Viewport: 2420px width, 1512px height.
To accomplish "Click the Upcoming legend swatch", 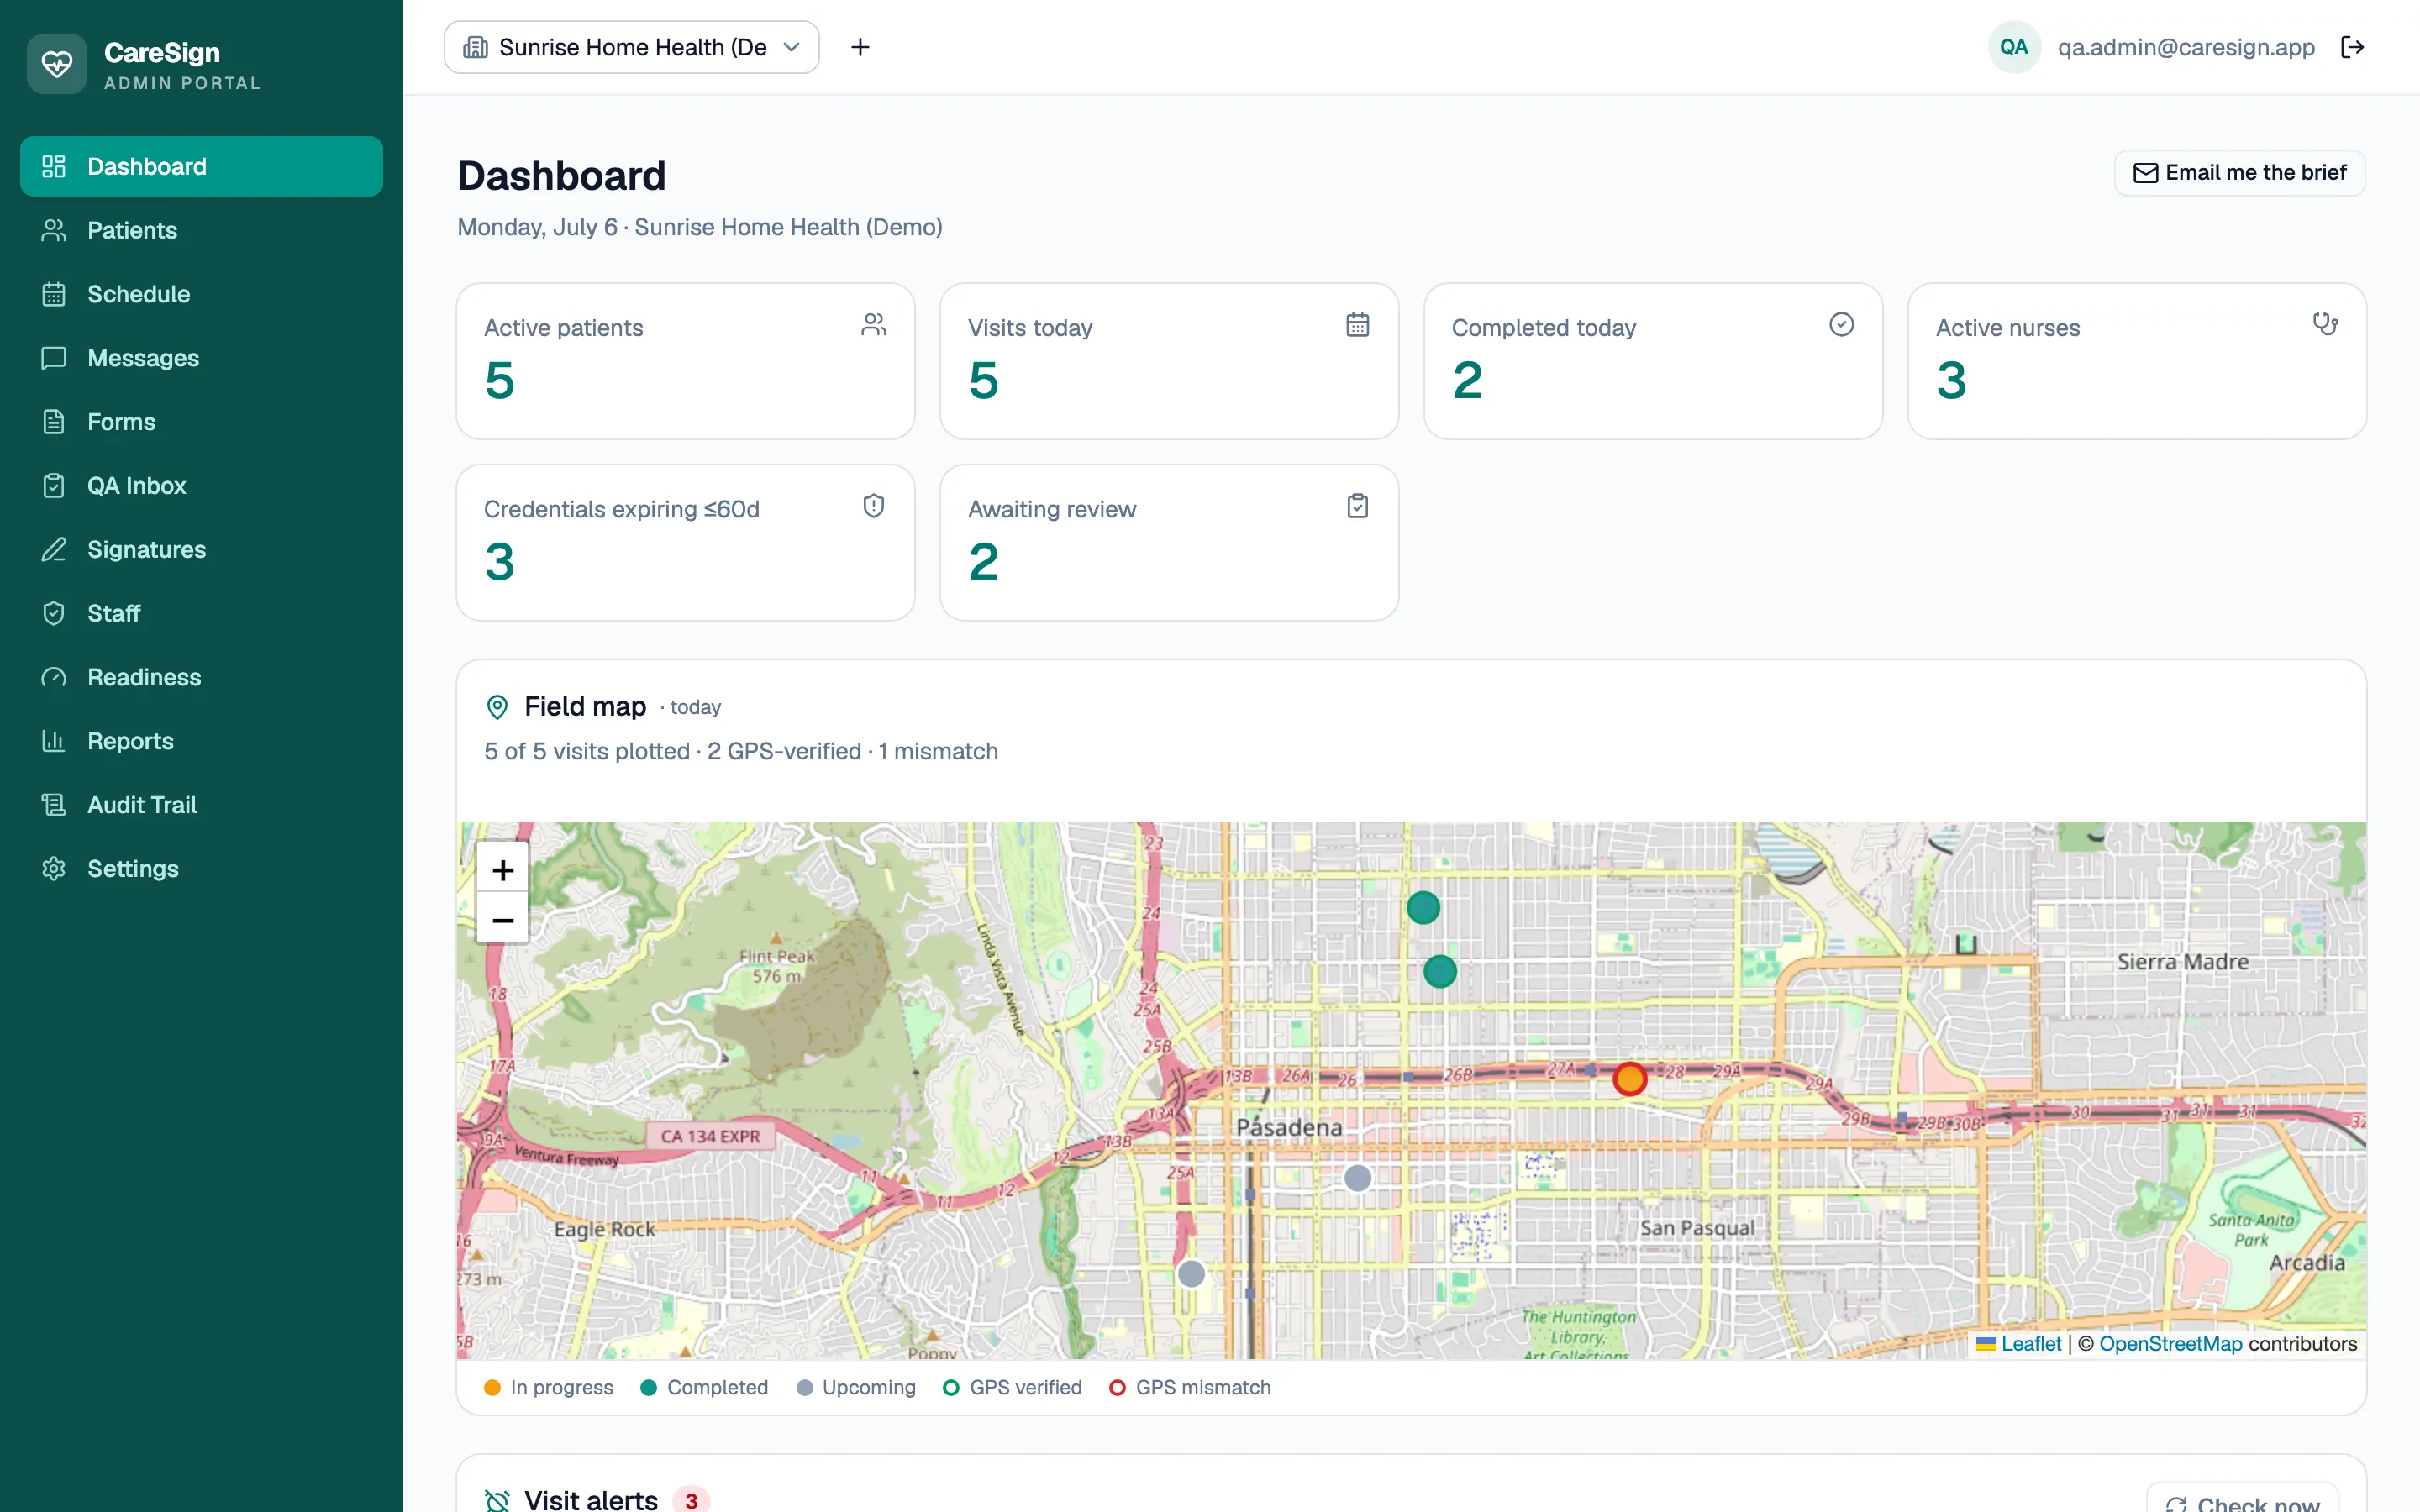I will 804,1388.
